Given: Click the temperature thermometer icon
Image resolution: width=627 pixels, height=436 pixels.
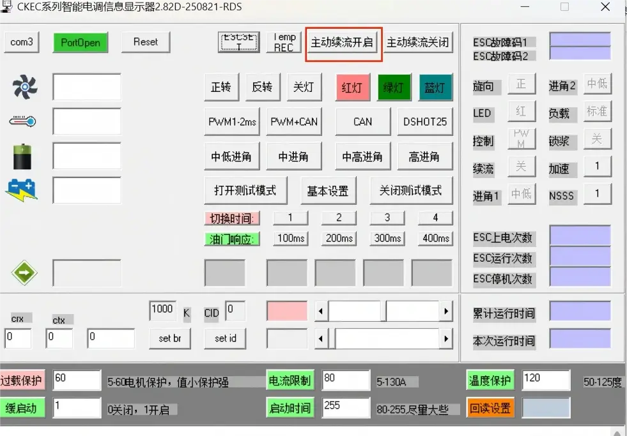Looking at the screenshot, I should click(x=23, y=121).
